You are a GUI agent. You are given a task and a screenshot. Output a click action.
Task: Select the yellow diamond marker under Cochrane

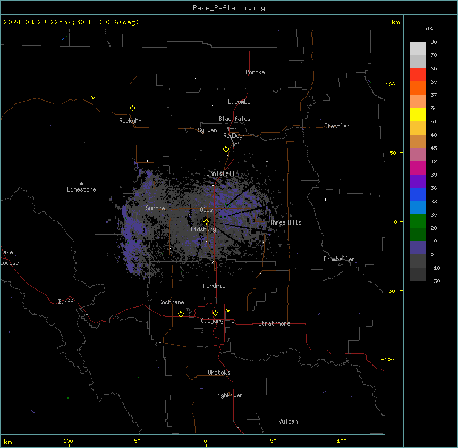181,314
